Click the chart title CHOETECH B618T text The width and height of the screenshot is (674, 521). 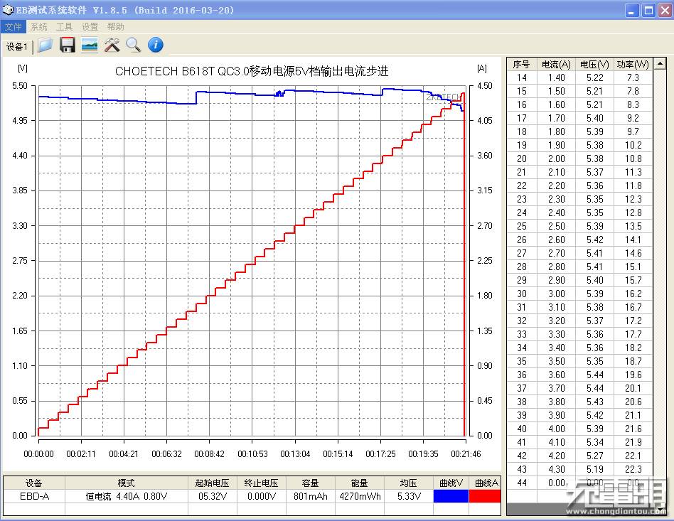252,71
